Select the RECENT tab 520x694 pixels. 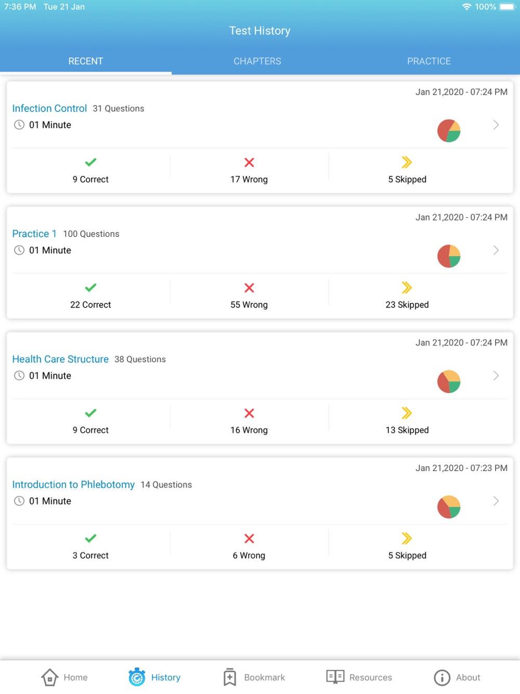pyautogui.click(x=86, y=61)
